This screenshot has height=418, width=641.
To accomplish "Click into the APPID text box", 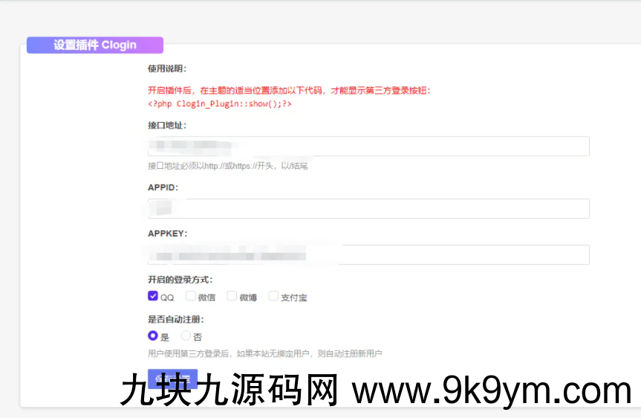I will pos(368,208).
